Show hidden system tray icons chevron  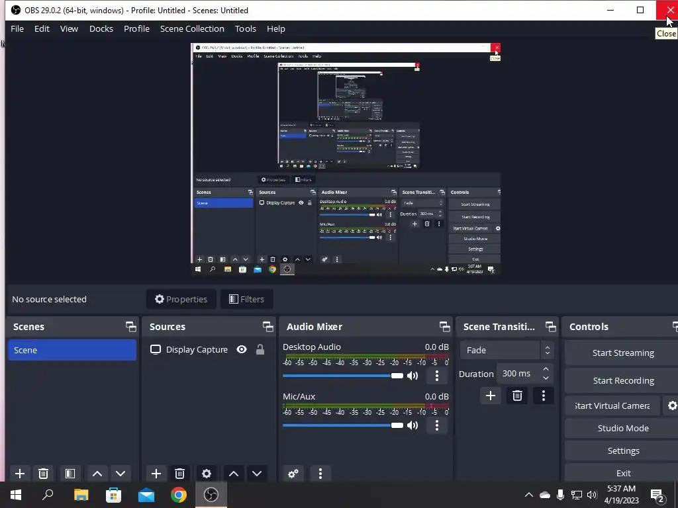coord(528,495)
